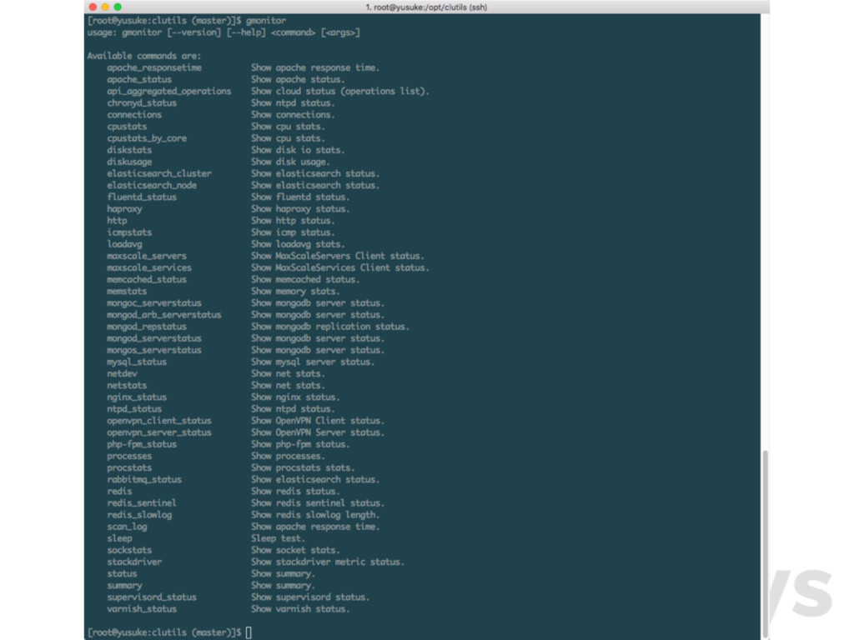Click 'maxscale_services' command name
Image resolution: width=854 pixels, height=640 pixels.
point(149,267)
